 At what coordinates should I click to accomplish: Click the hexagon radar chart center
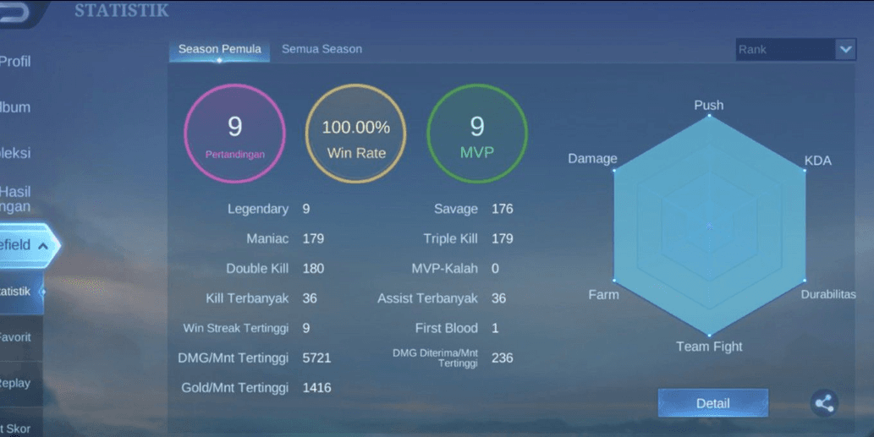710,226
